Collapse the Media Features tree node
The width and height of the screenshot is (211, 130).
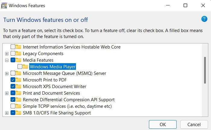pyautogui.click(x=7, y=60)
